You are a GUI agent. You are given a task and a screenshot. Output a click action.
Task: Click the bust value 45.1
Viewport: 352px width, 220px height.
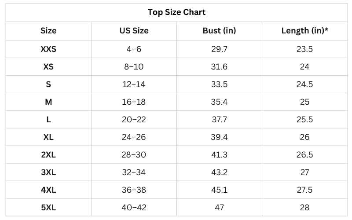(x=219, y=190)
